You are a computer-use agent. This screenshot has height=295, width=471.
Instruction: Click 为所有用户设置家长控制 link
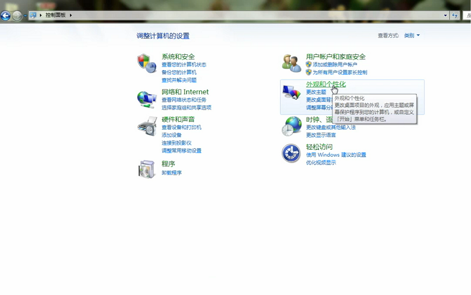pyautogui.click(x=340, y=72)
